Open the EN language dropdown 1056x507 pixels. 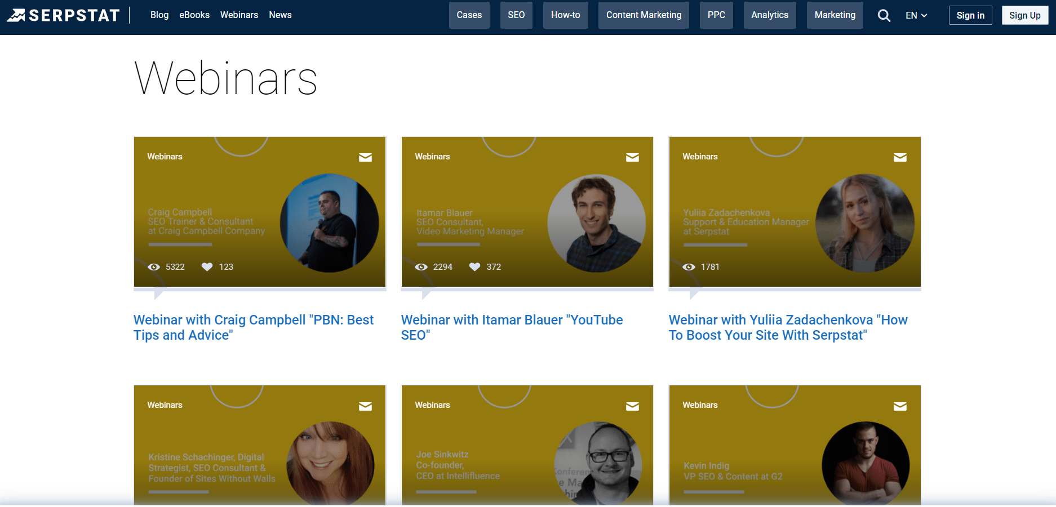click(x=916, y=15)
